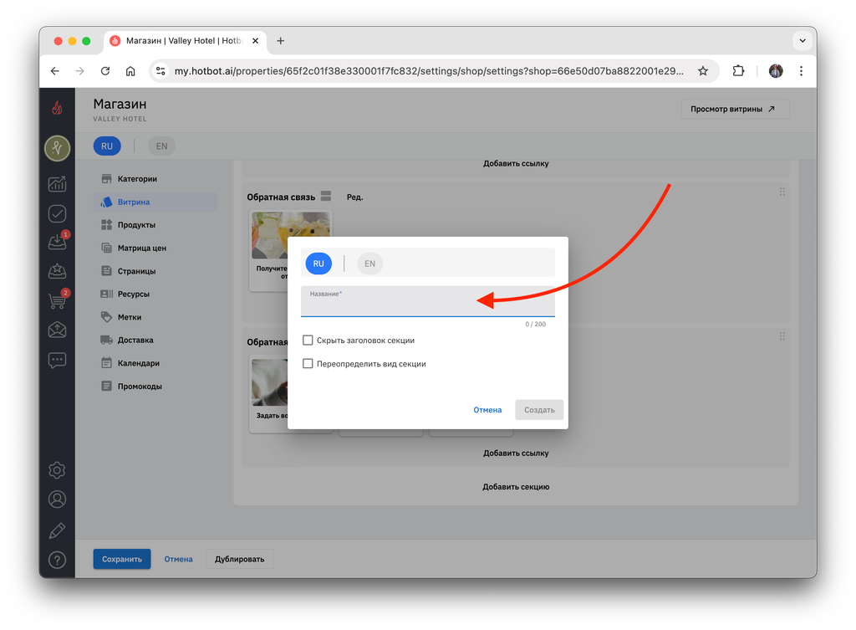Click Отмена in the bottom bar

179,559
